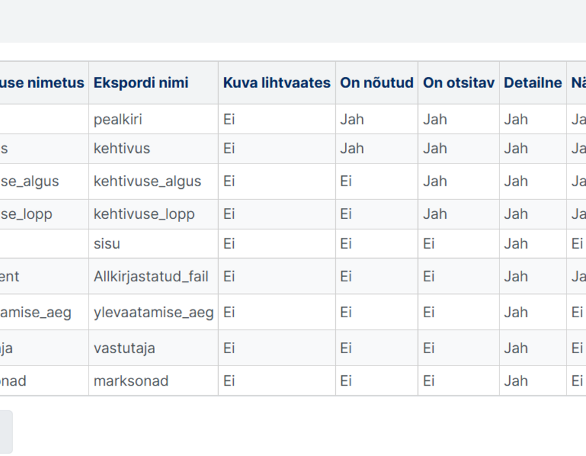The height and width of the screenshot is (456, 586).
Task: Click "Ei" under On otsitav for marksonad
Action: tap(428, 381)
